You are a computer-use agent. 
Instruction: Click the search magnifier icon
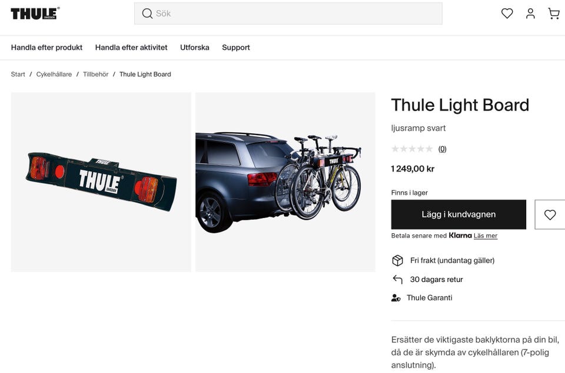pyautogui.click(x=147, y=14)
